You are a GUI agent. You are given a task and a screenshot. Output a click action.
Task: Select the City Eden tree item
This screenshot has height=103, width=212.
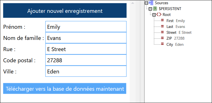pos(175,44)
